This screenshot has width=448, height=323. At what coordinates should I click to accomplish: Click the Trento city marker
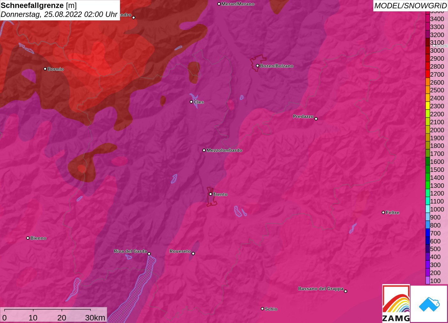pos(211,194)
